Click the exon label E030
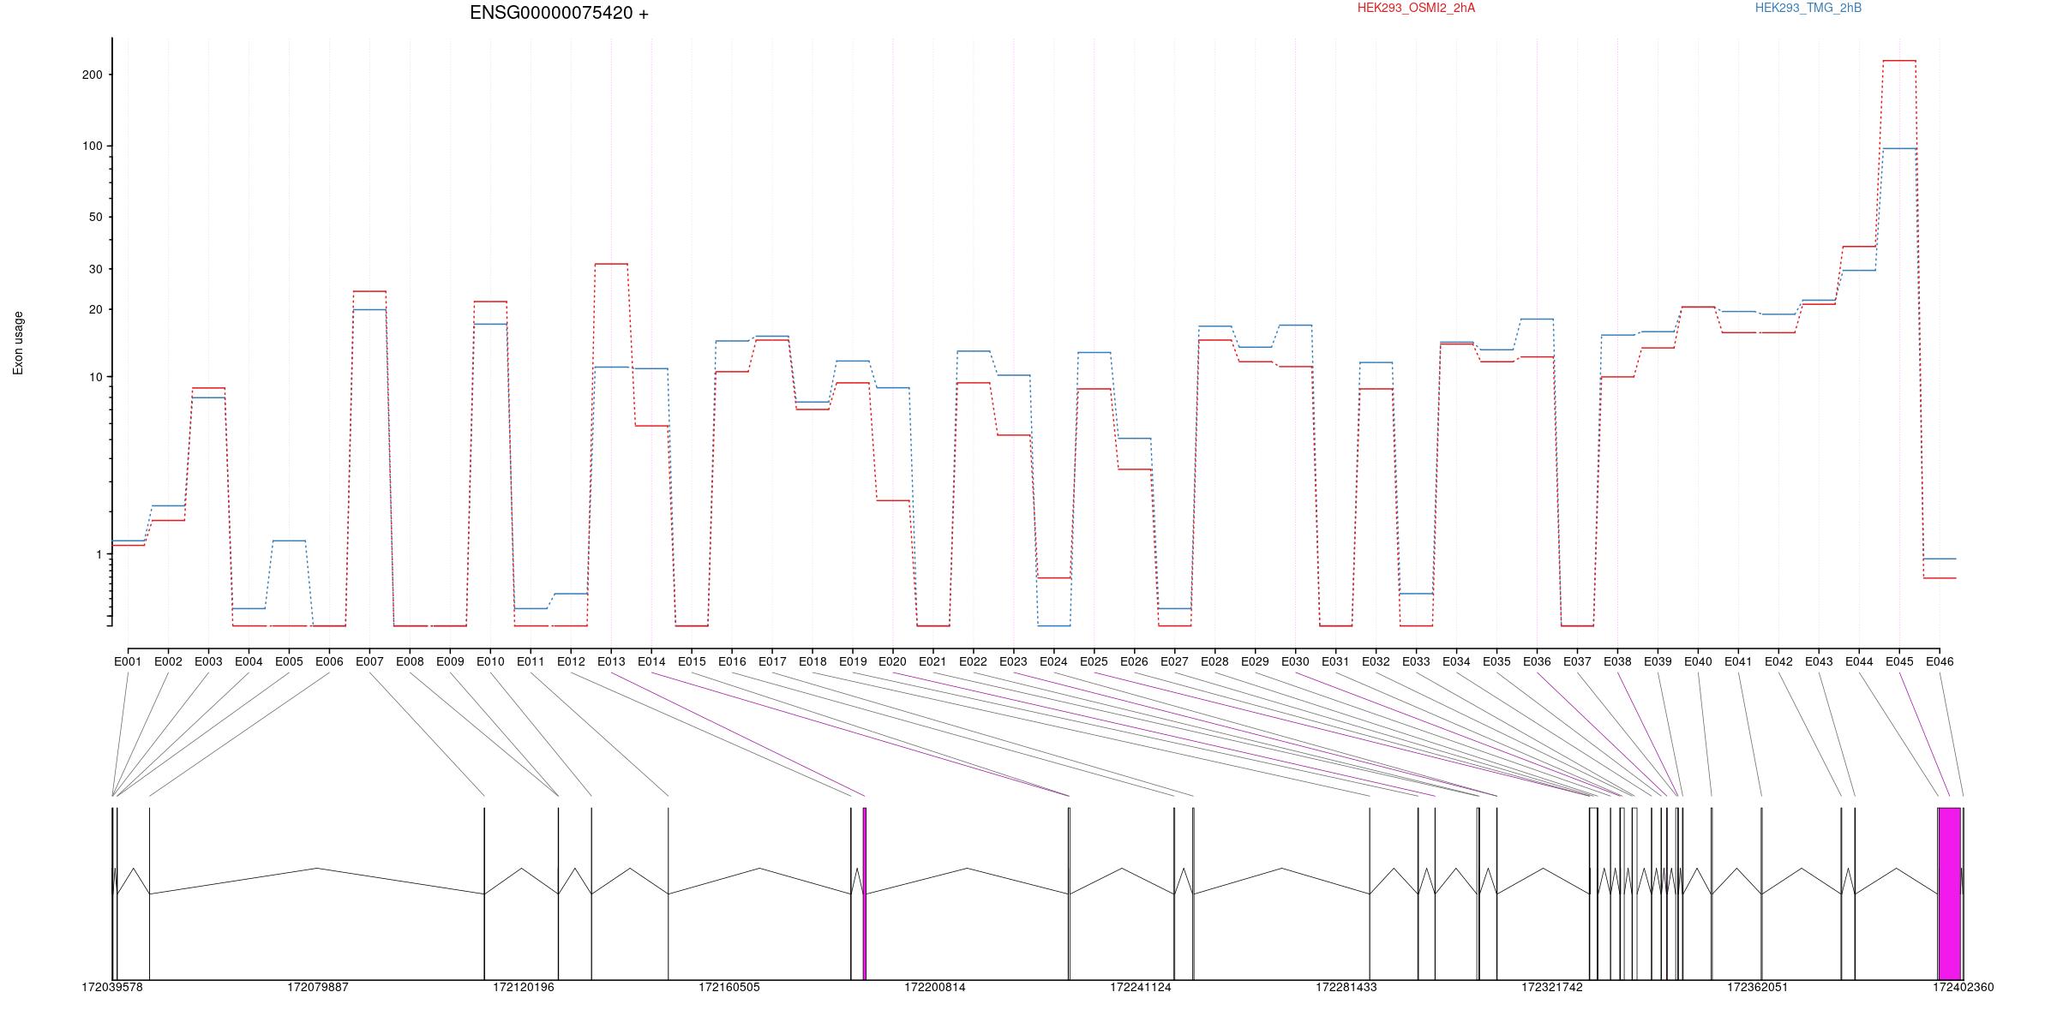 tap(1295, 661)
